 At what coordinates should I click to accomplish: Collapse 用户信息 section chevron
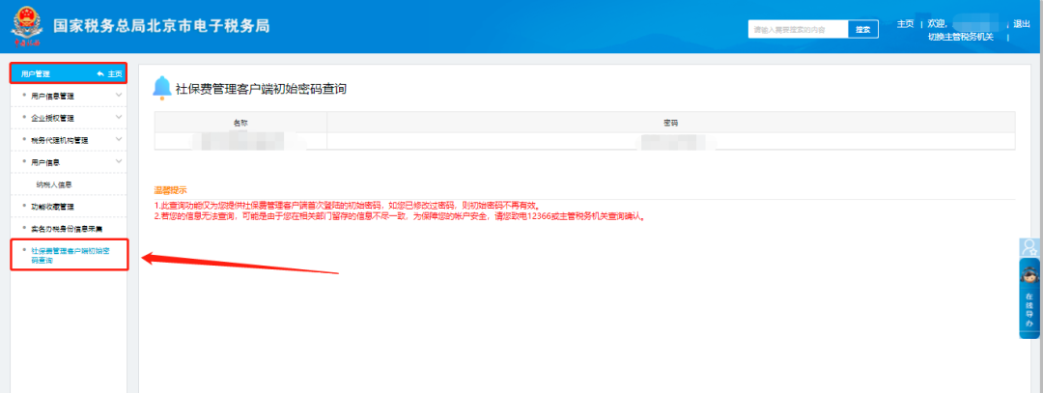click(x=119, y=161)
